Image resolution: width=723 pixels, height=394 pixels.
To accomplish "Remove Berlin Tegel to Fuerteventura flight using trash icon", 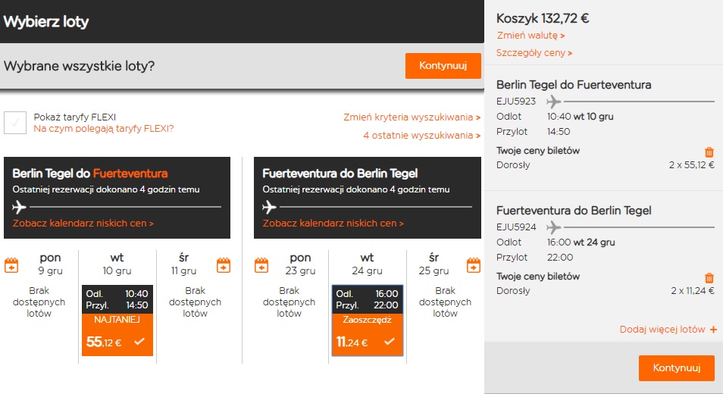I will pyautogui.click(x=709, y=152).
